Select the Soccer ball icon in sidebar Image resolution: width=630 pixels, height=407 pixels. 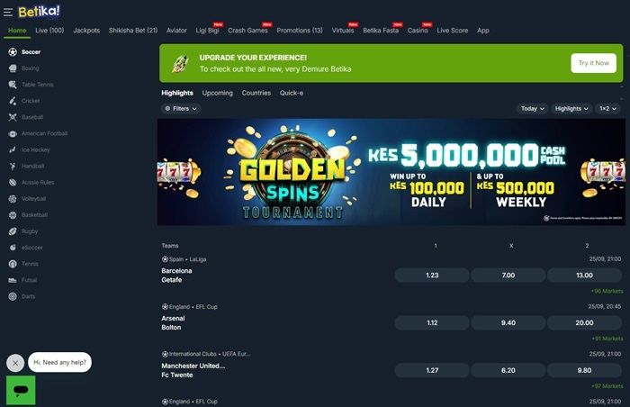point(13,52)
